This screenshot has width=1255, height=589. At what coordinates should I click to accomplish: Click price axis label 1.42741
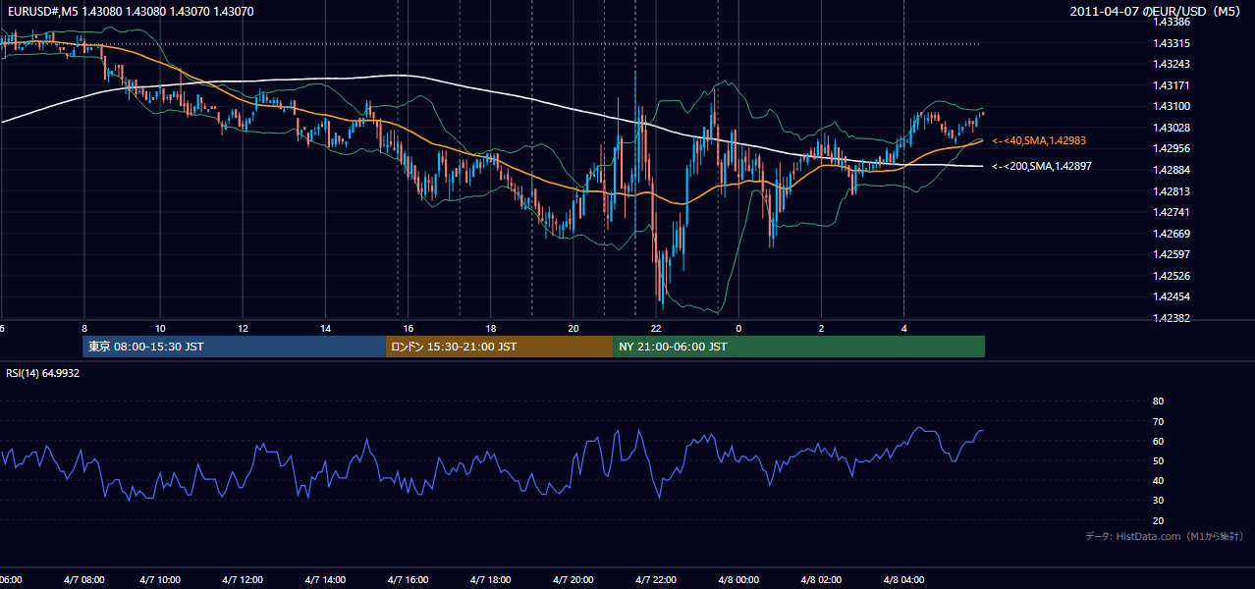[x=1171, y=212]
